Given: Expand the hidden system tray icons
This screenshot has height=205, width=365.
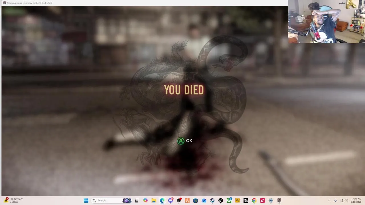Looking at the screenshot, I should point(329,200).
